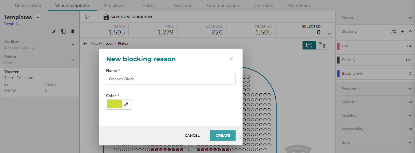
Task: Click the yellow-green color swatch
Action: click(x=114, y=104)
